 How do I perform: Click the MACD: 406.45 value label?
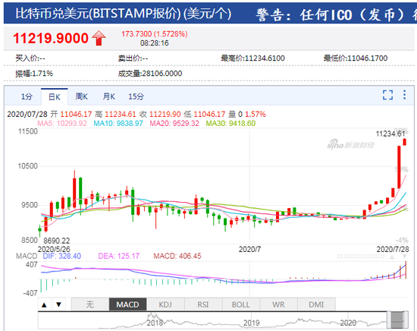(x=177, y=256)
